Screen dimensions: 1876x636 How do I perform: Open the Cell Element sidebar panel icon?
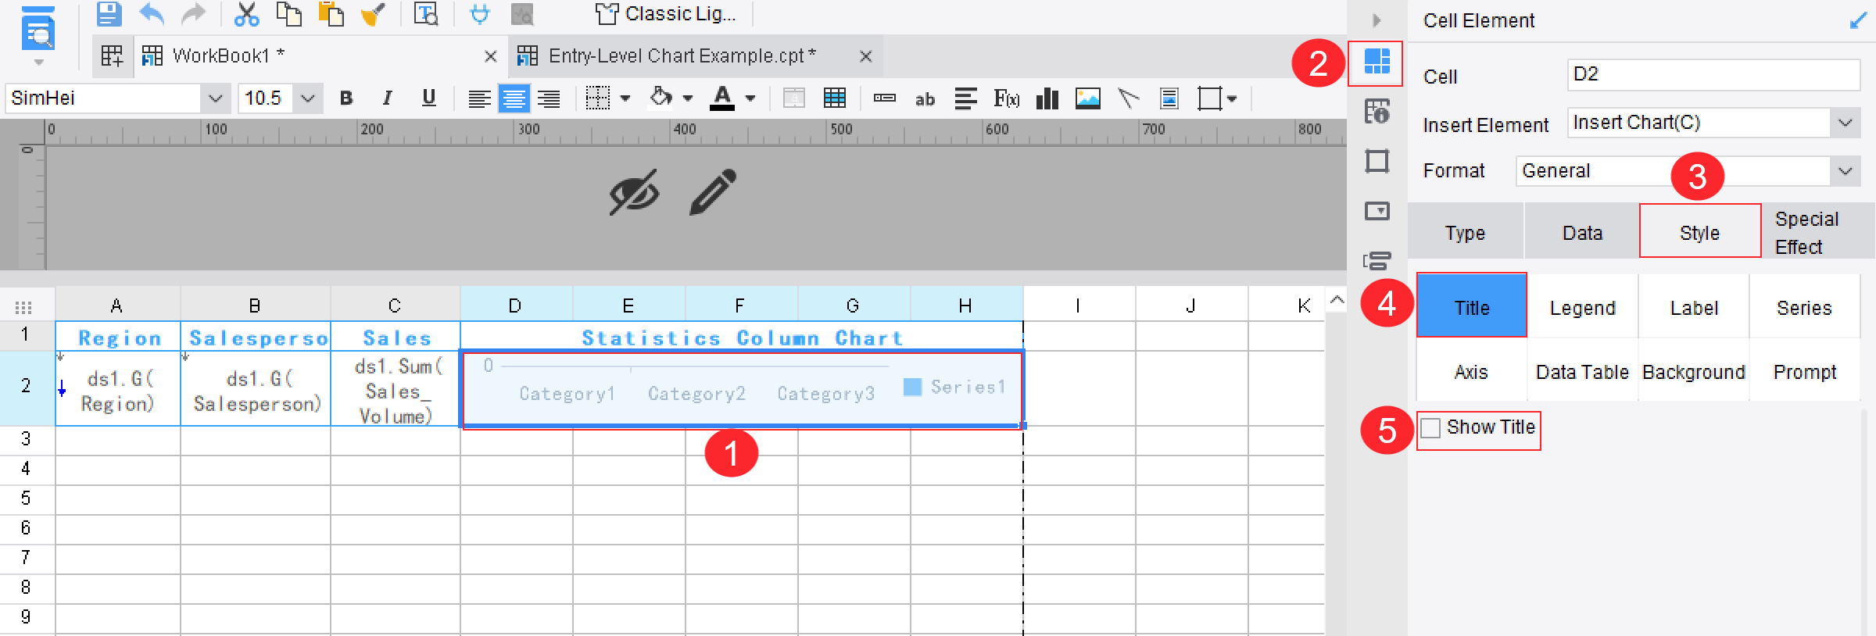pos(1377,61)
